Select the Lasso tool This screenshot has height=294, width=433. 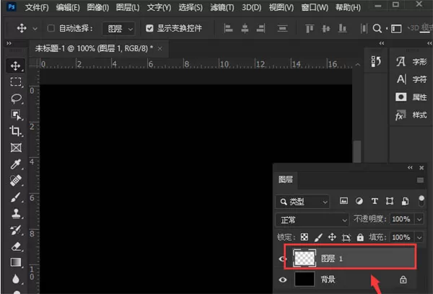16,99
